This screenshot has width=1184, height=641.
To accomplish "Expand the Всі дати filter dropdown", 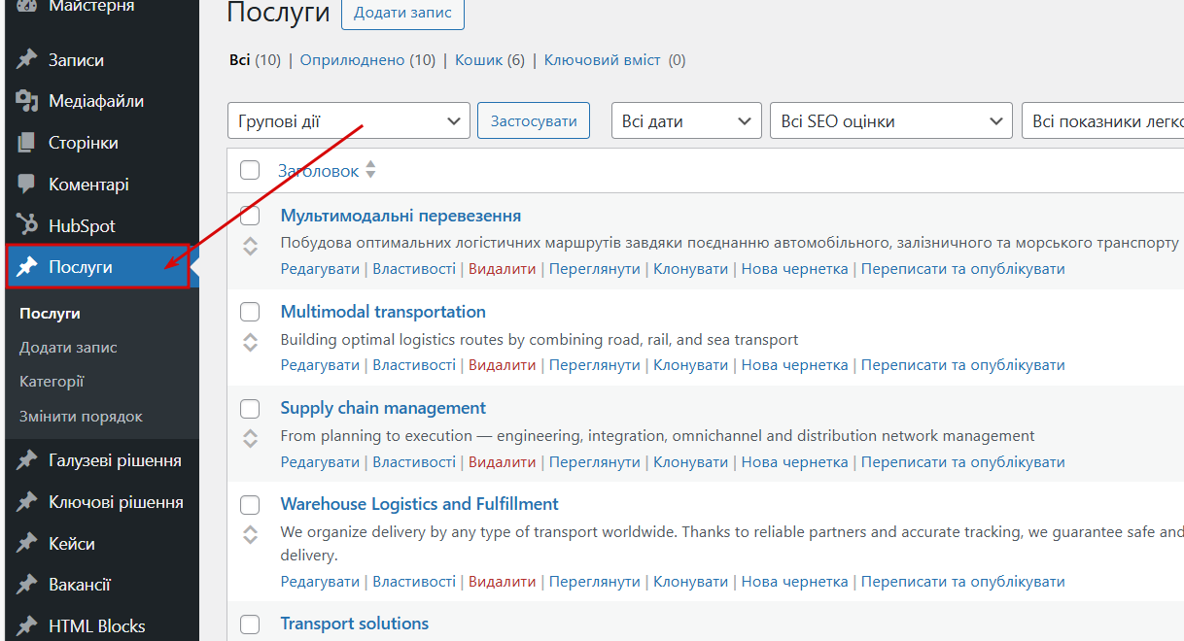I will point(686,120).
